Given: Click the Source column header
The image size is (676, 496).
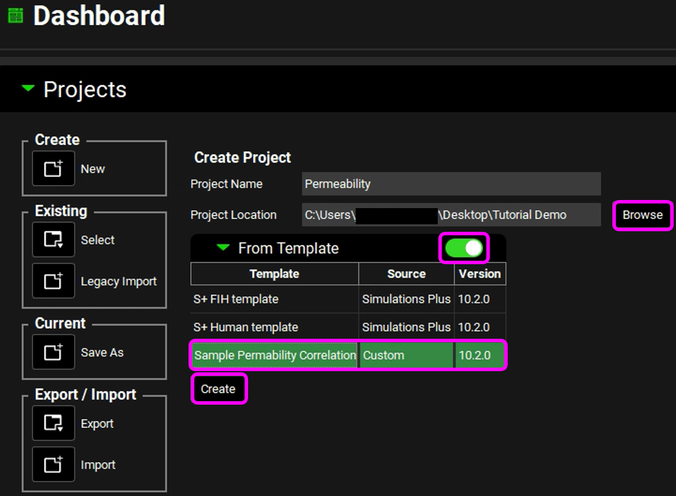Looking at the screenshot, I should coord(406,274).
